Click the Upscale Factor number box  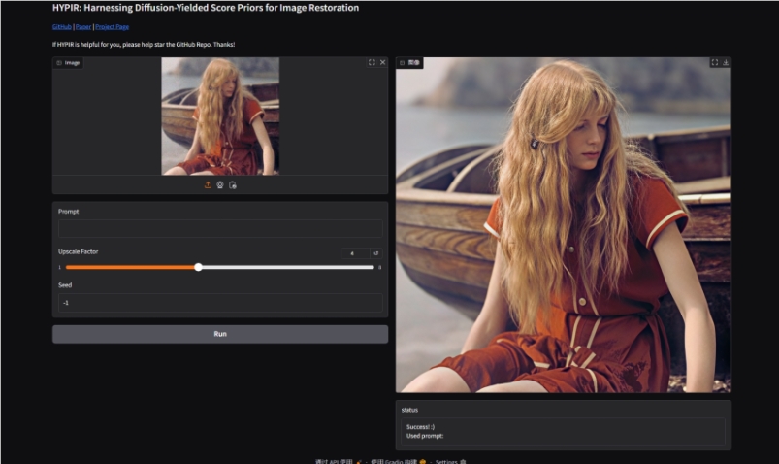coord(353,253)
